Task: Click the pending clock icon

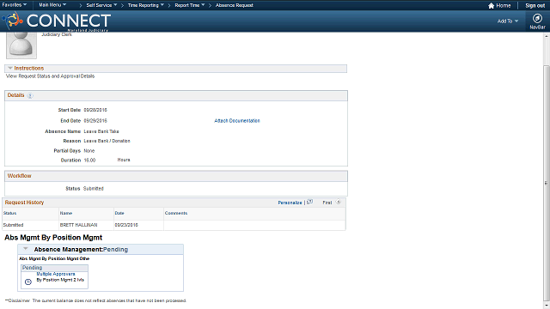Action: click(x=28, y=282)
